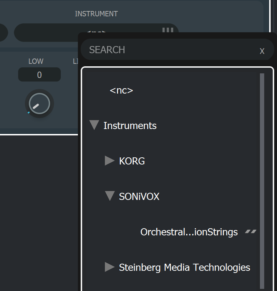Click the Instruments category label
This screenshot has height=291, width=277.
(130, 125)
